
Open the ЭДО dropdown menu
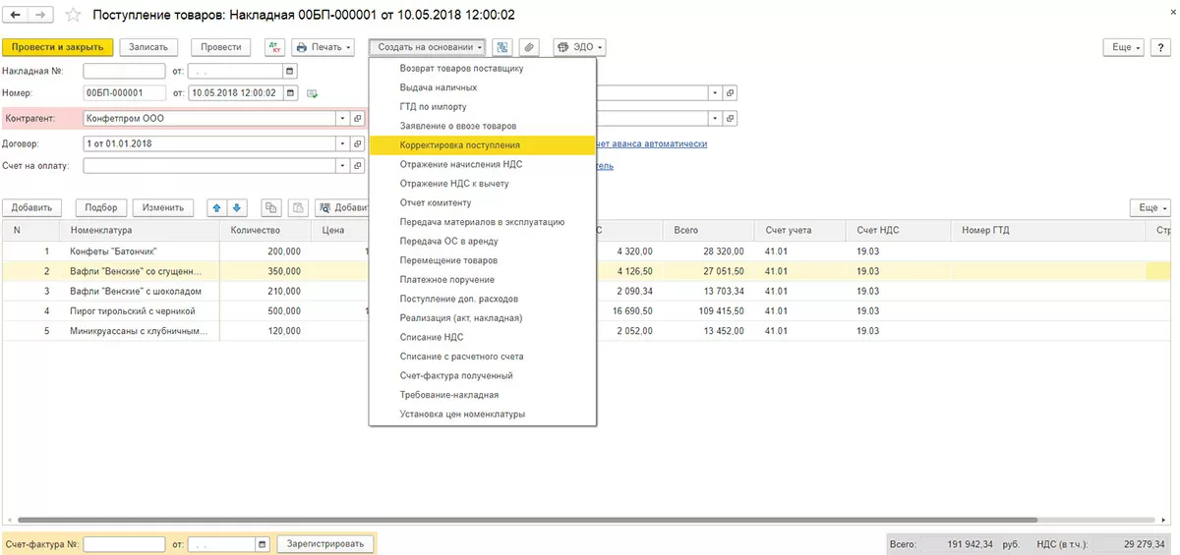point(579,47)
